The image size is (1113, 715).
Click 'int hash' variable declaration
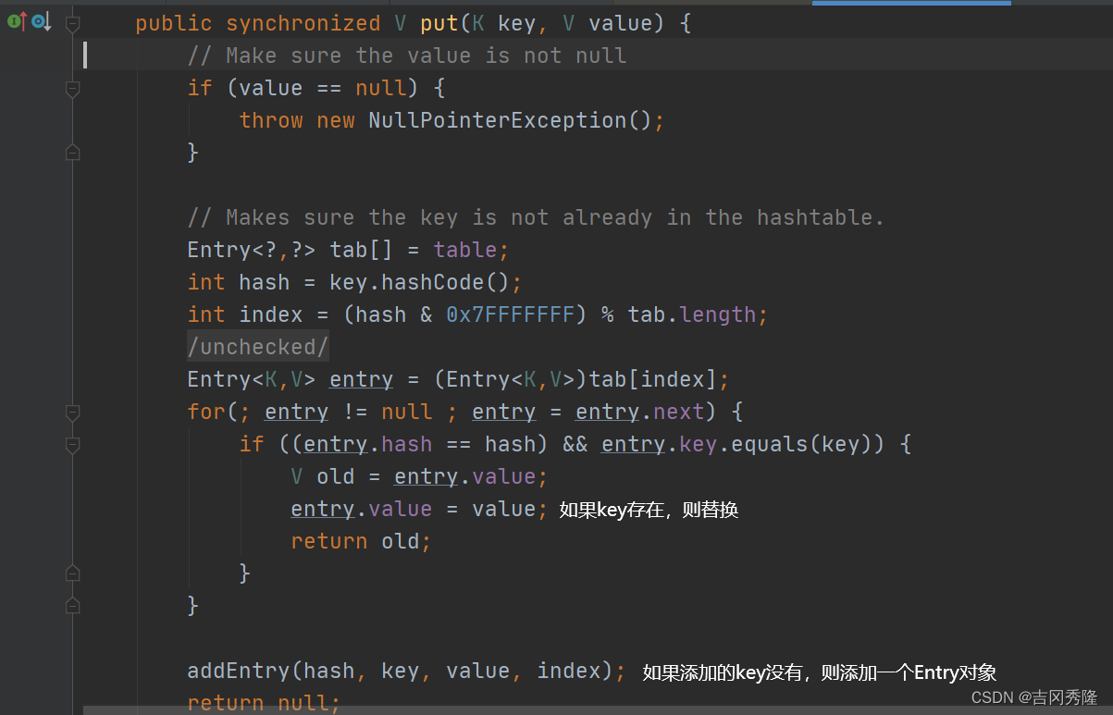tap(239, 282)
